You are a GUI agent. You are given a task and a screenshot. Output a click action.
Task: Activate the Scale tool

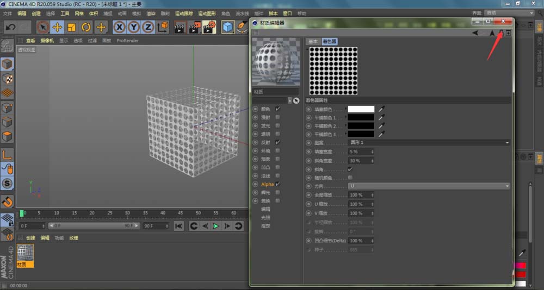click(72, 27)
